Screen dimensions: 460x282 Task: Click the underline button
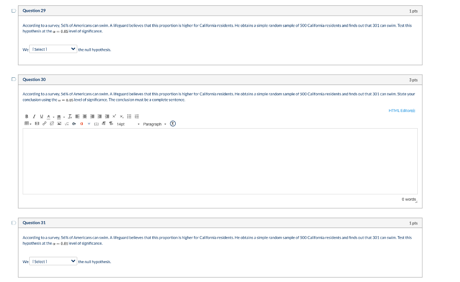41,116
